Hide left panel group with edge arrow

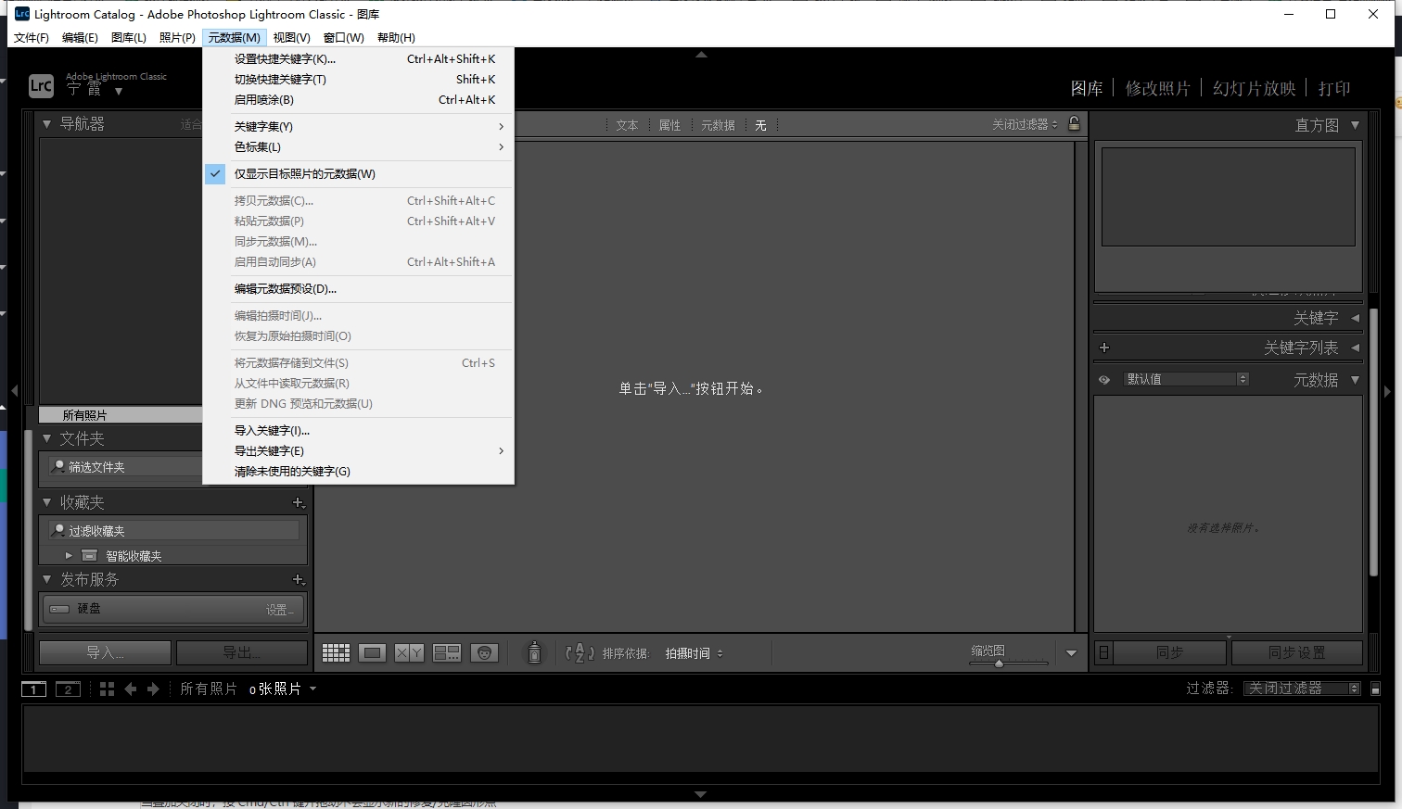point(14,391)
